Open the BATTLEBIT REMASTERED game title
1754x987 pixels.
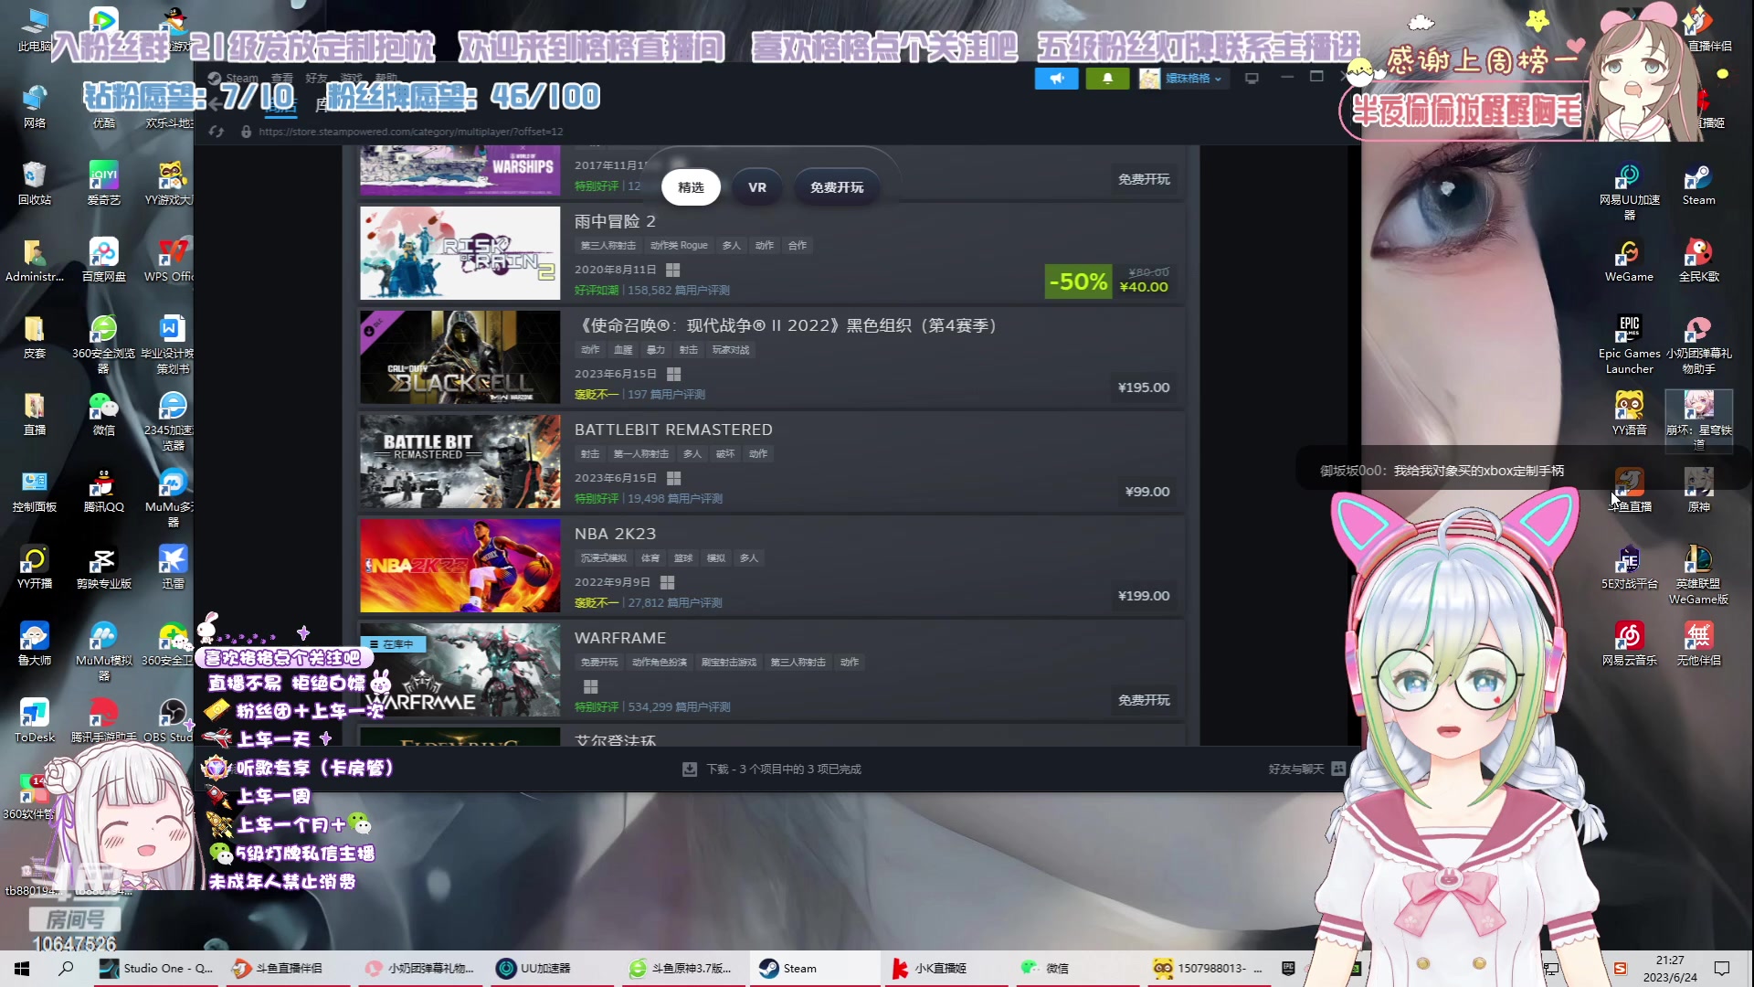(x=673, y=430)
